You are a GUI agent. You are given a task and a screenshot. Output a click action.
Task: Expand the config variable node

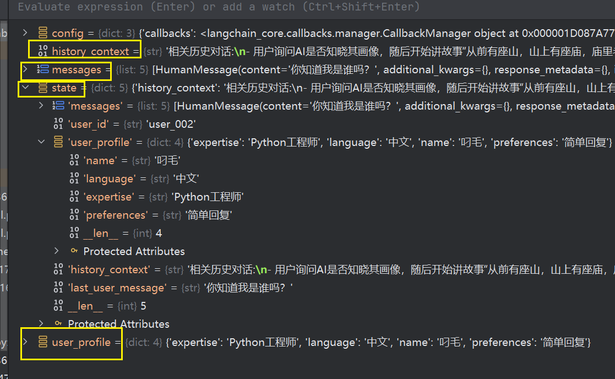tap(25, 33)
